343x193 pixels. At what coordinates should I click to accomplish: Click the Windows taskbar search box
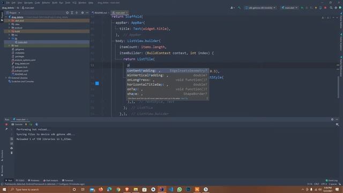[x=40, y=189]
